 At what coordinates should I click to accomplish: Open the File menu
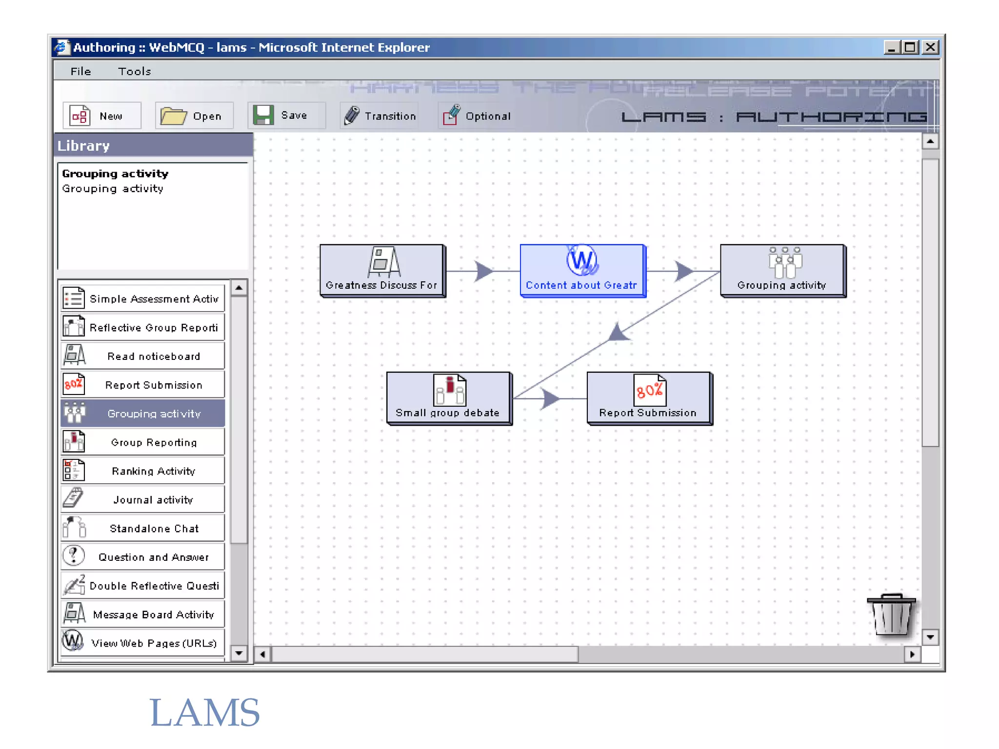80,71
